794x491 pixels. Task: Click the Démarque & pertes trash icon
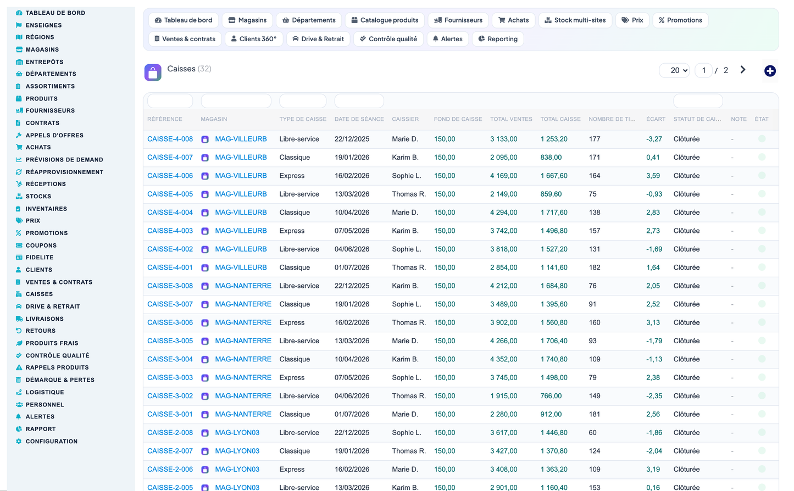(19, 380)
